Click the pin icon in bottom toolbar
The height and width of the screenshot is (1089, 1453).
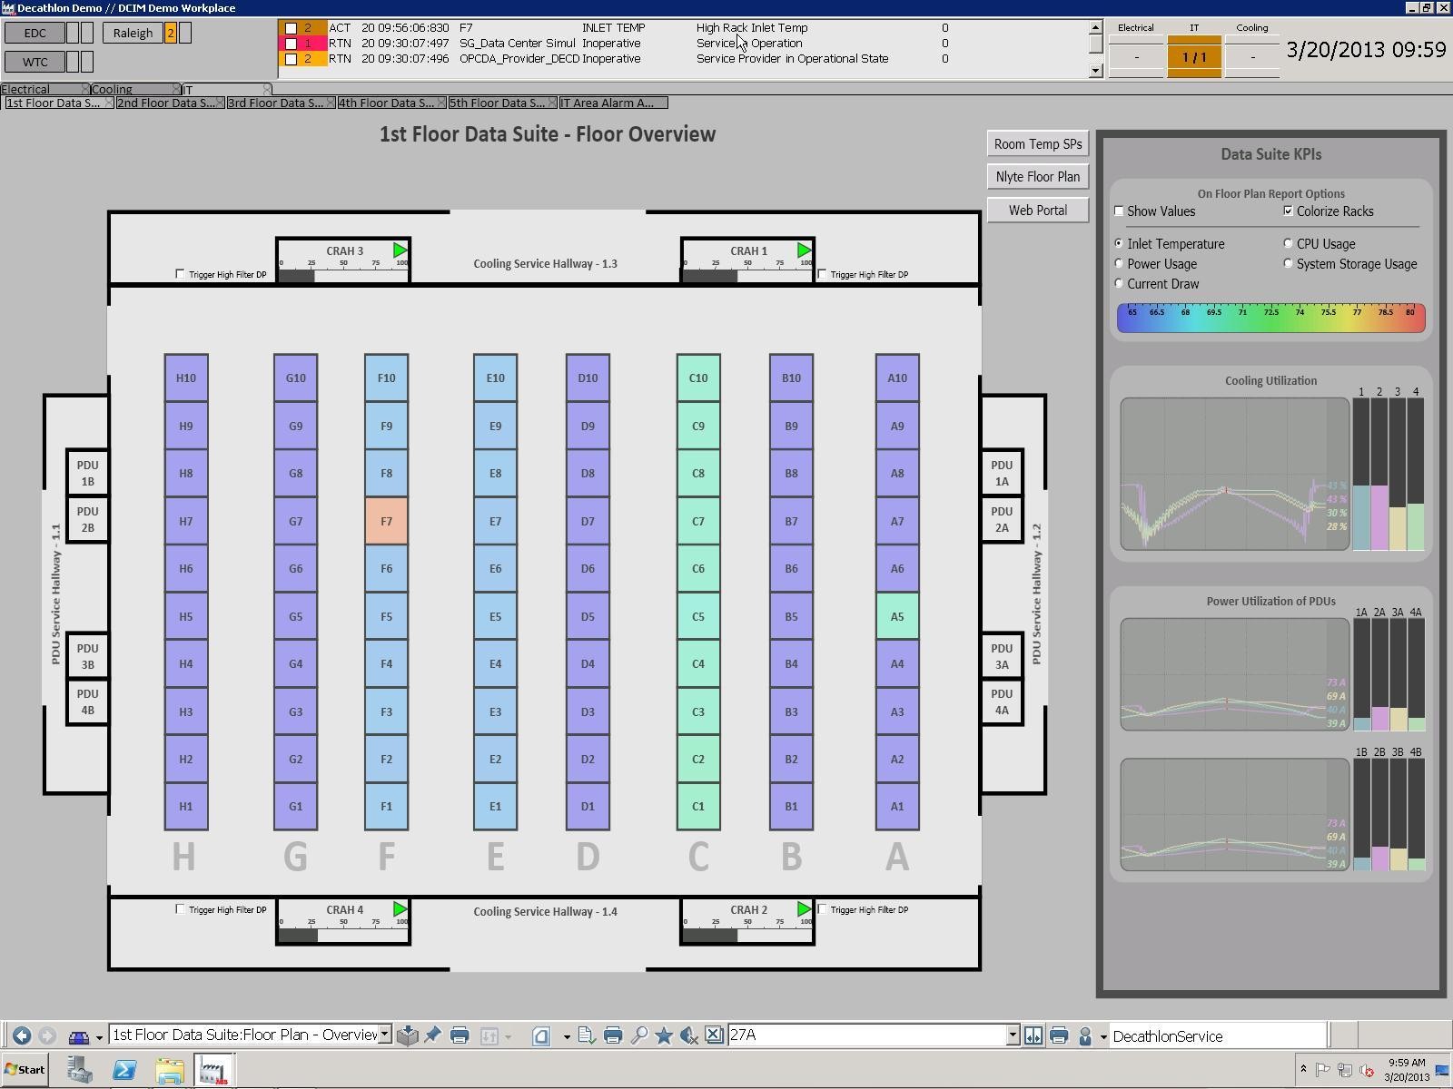pos(432,1035)
